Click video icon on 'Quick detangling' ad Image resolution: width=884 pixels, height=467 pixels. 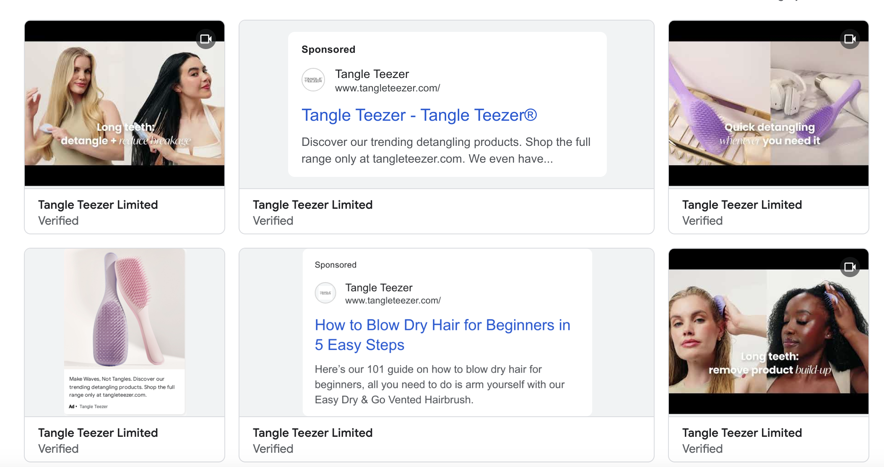[x=850, y=39]
